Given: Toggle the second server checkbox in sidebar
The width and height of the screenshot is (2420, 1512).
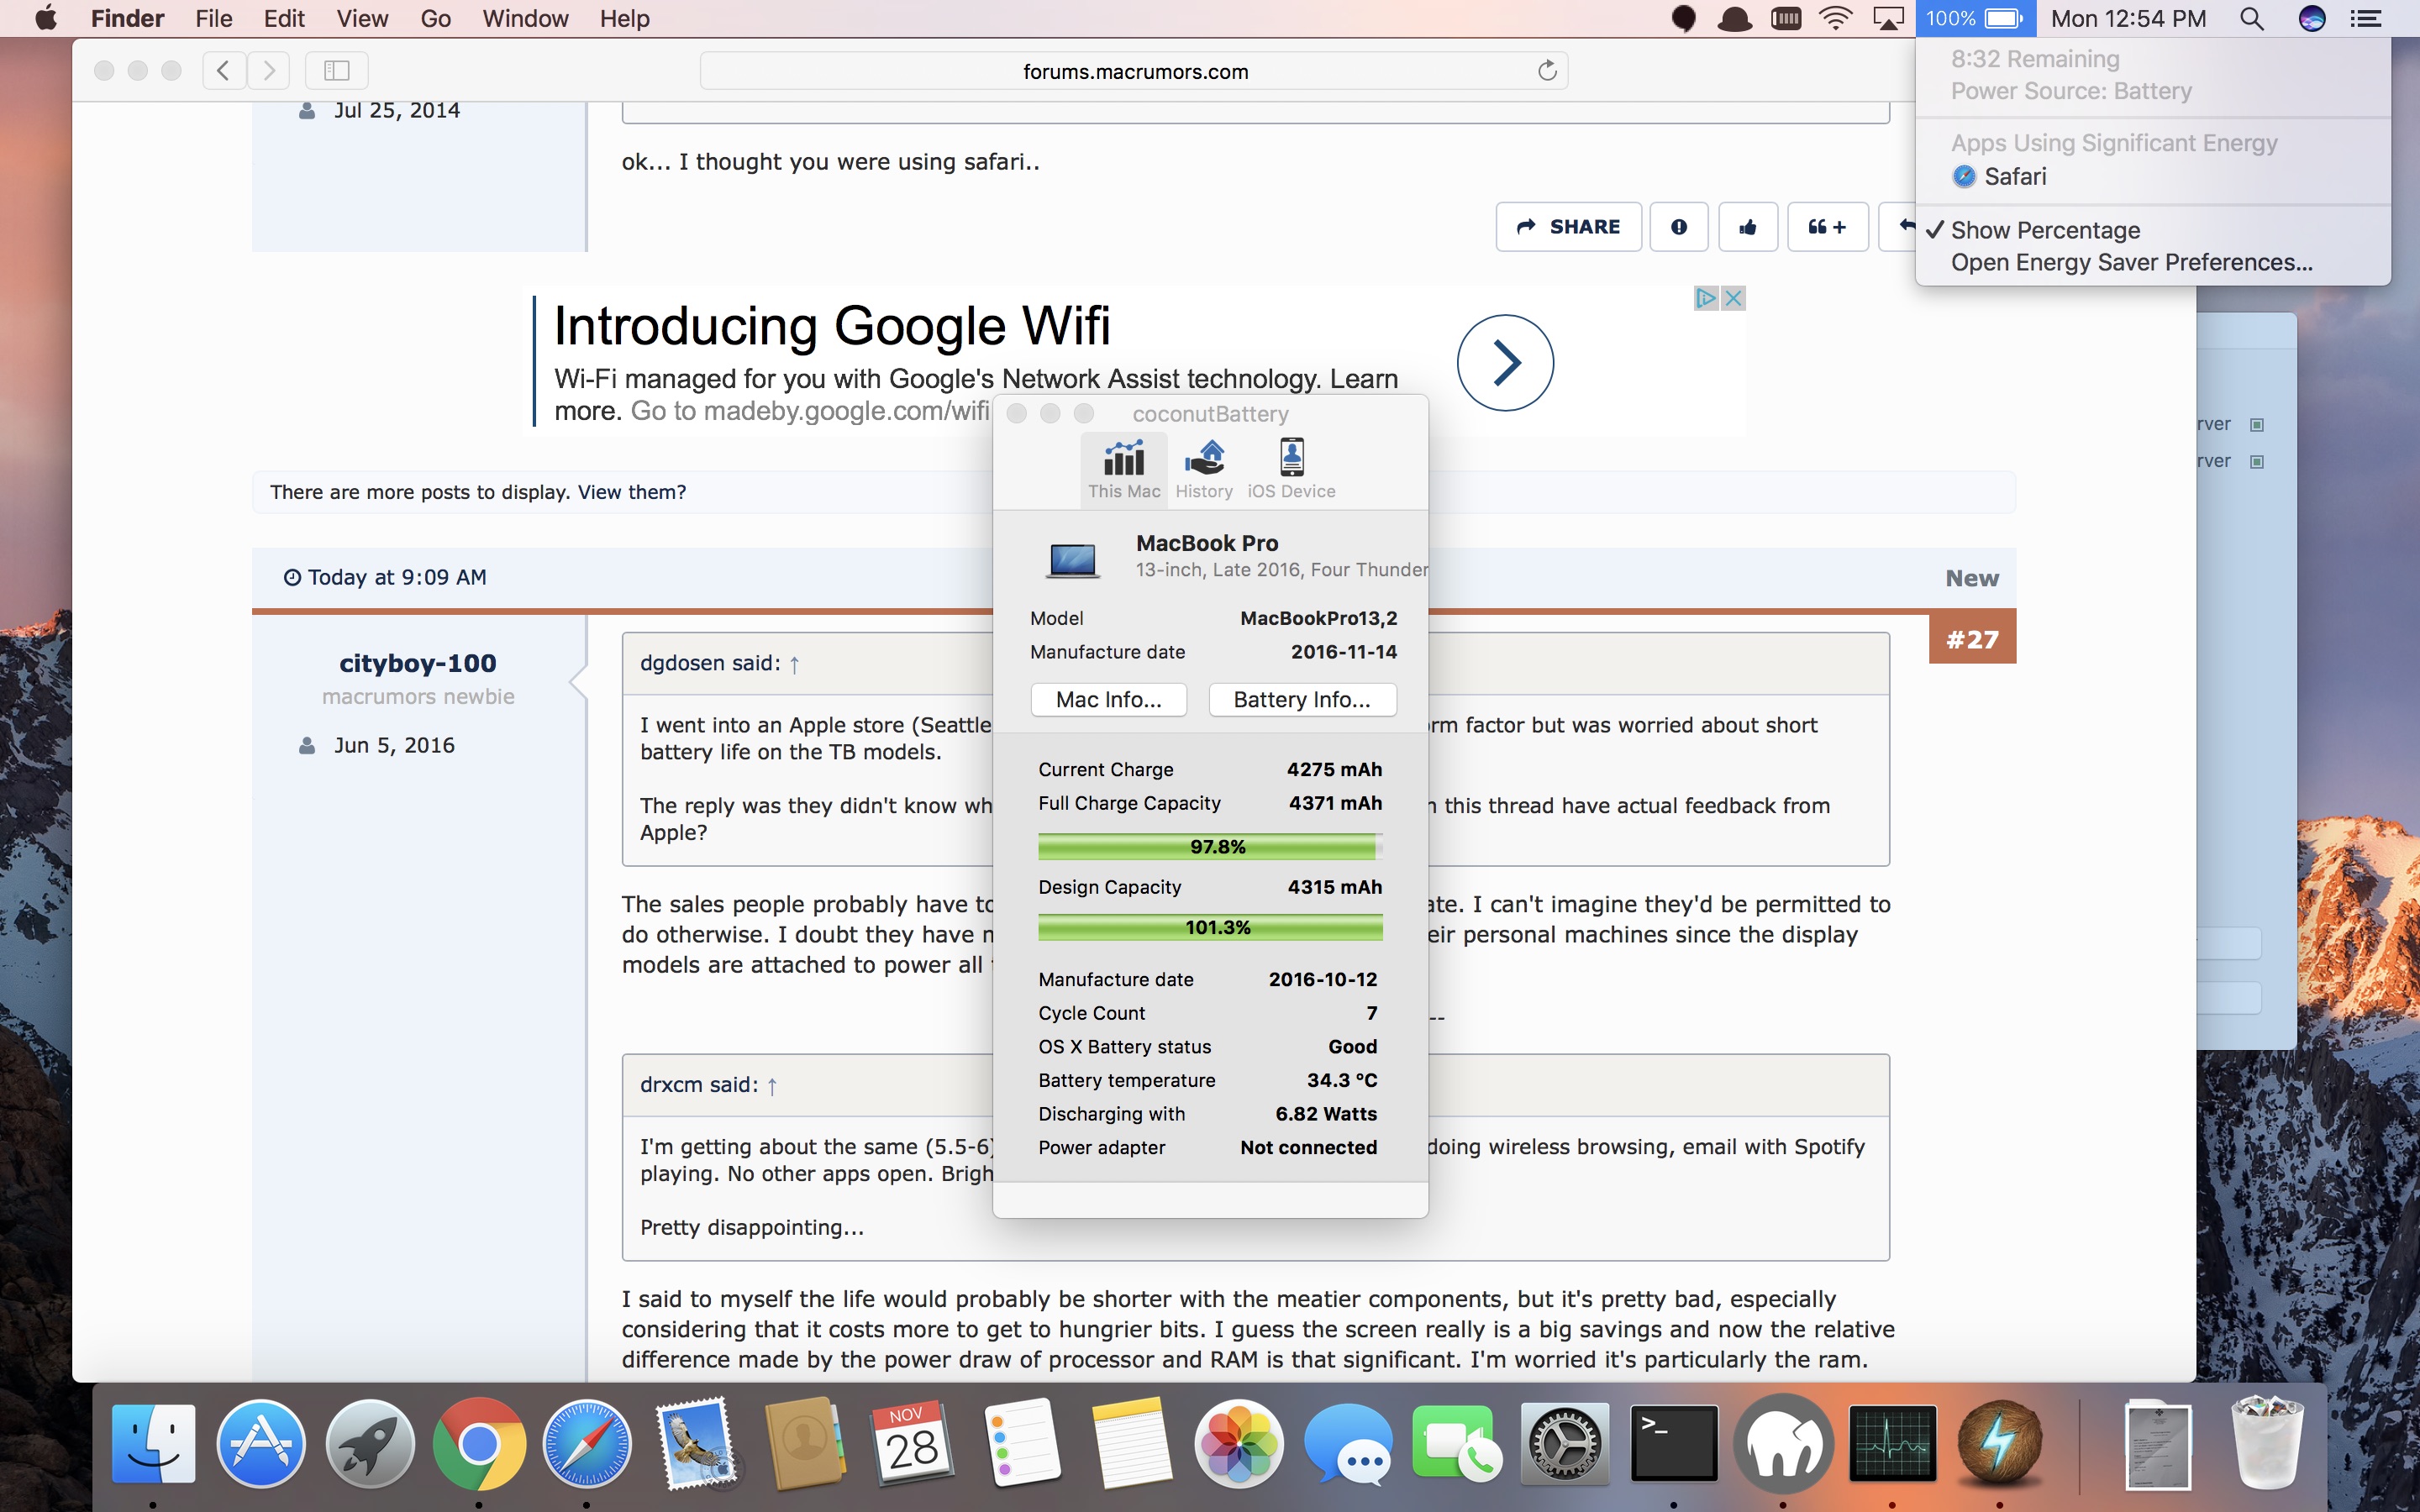Looking at the screenshot, I should [2257, 462].
